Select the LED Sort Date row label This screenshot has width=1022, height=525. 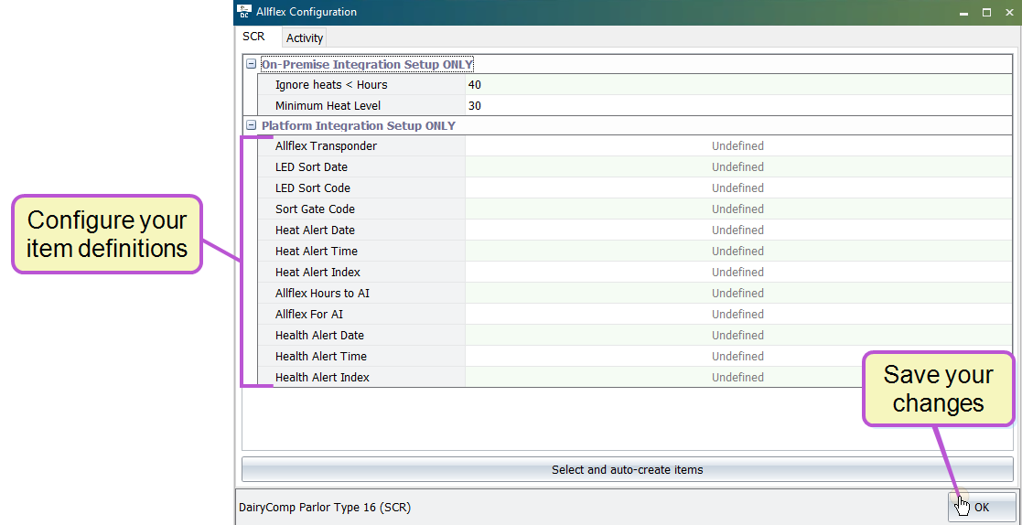click(312, 166)
